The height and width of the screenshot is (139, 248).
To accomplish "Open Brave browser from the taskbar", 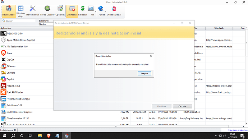I will 49,136.
